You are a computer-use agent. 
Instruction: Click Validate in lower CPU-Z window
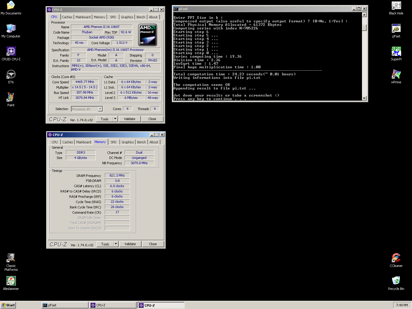click(x=130, y=244)
